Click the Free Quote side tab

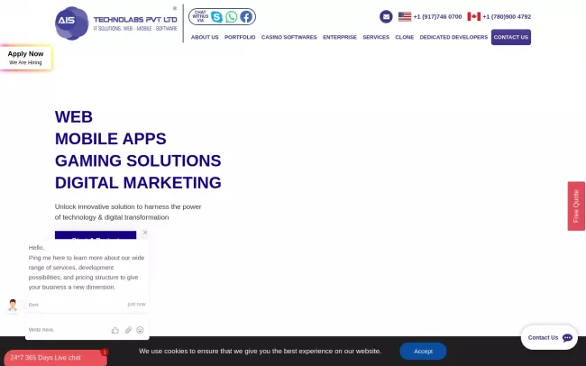point(576,206)
